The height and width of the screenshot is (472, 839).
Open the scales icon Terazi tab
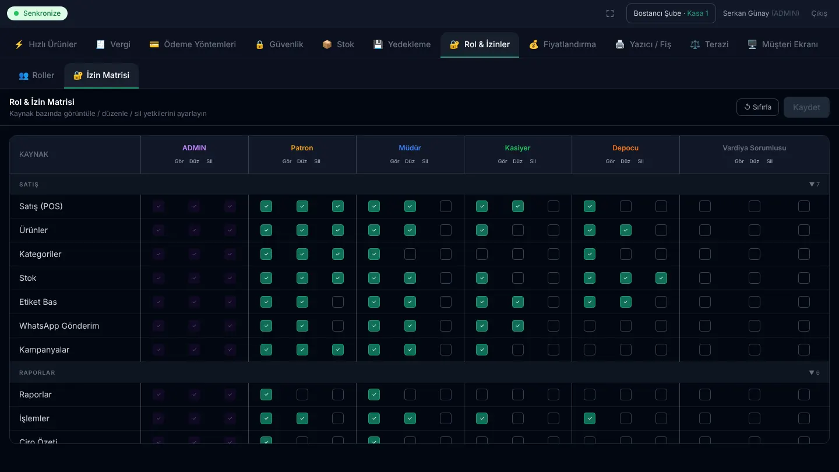click(x=709, y=44)
